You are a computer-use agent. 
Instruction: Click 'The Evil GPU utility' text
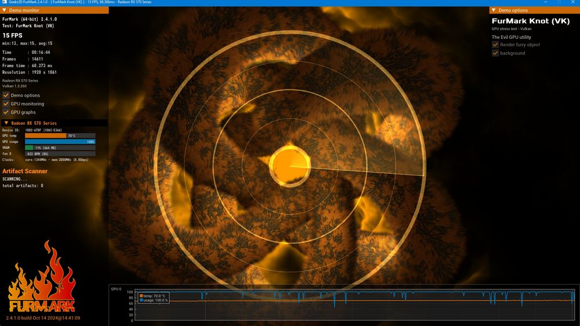(511, 37)
